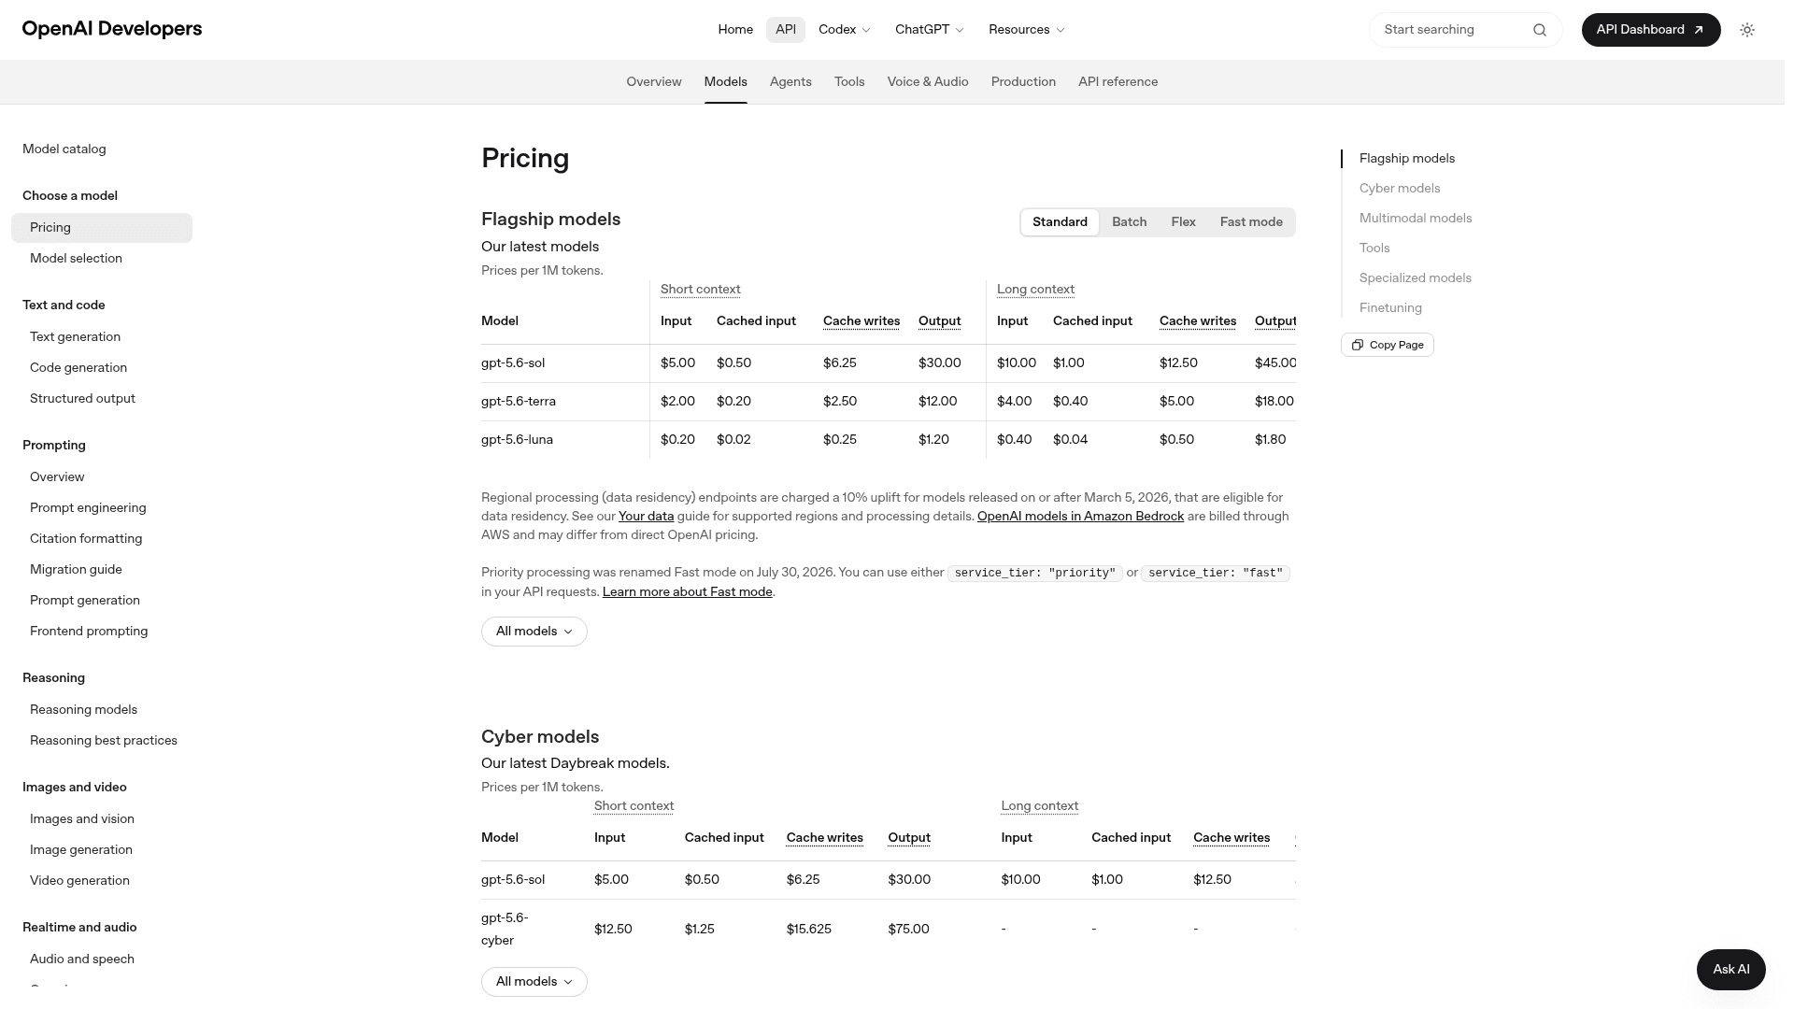The height and width of the screenshot is (1009, 1794).
Task: Jump to Cyber models in page outline
Action: click(1400, 189)
